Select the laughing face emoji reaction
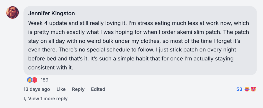Viewport: 263px width, 108px height. pyautogui.click(x=247, y=89)
